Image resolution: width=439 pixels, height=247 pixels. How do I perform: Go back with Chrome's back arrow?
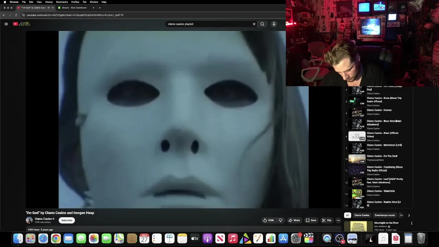4,15
